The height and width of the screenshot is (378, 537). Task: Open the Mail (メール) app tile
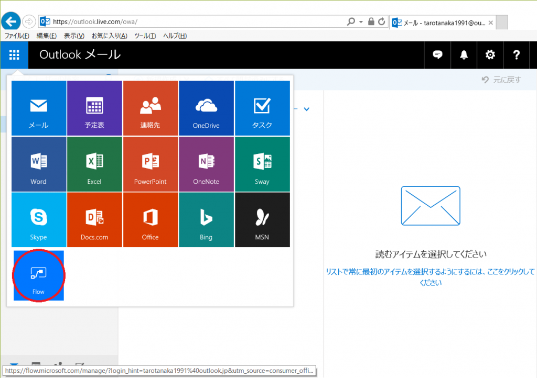(x=39, y=108)
